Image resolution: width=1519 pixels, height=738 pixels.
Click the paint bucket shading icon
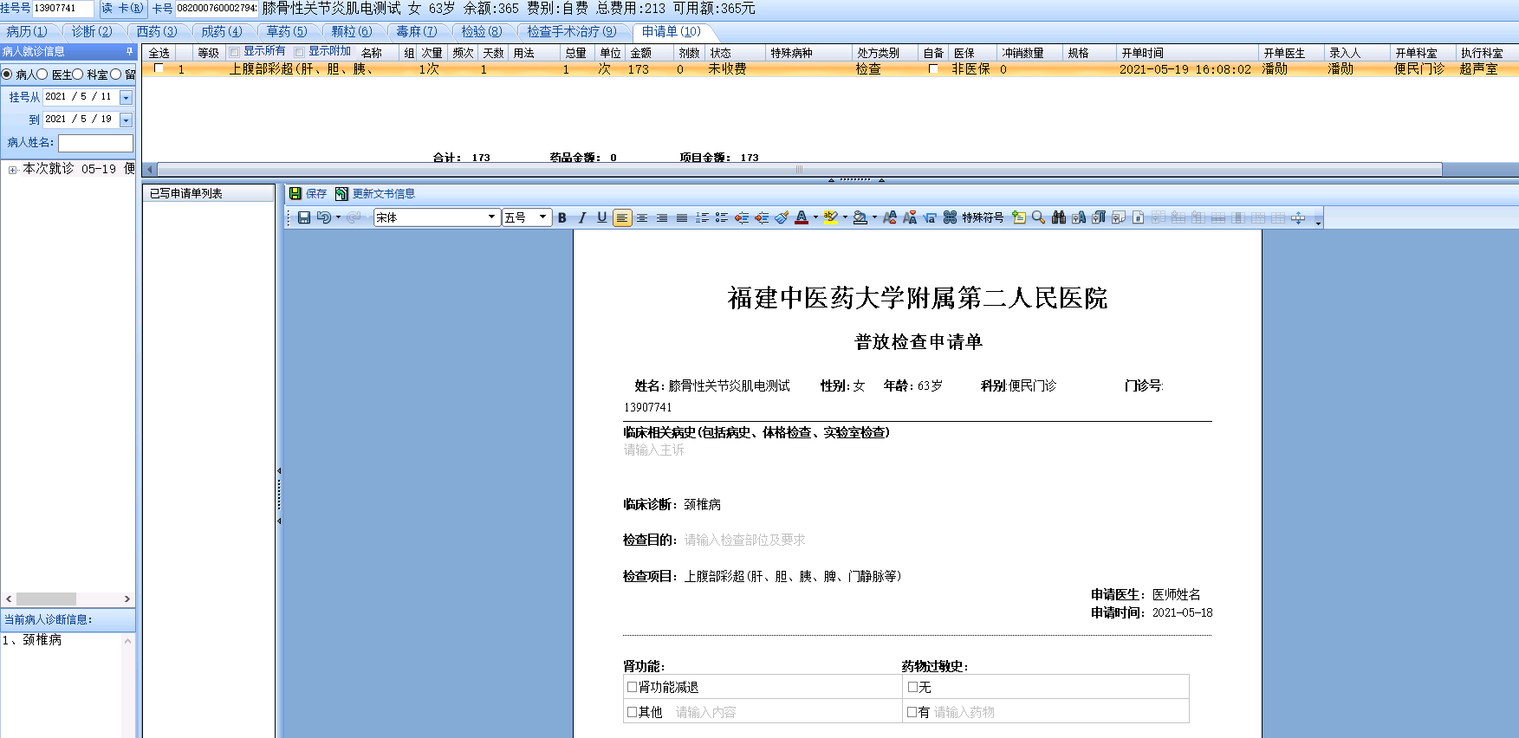point(860,217)
